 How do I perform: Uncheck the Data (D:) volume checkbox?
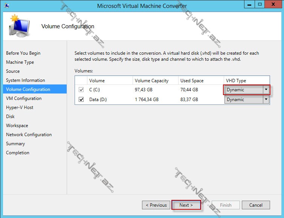[x=81, y=100]
